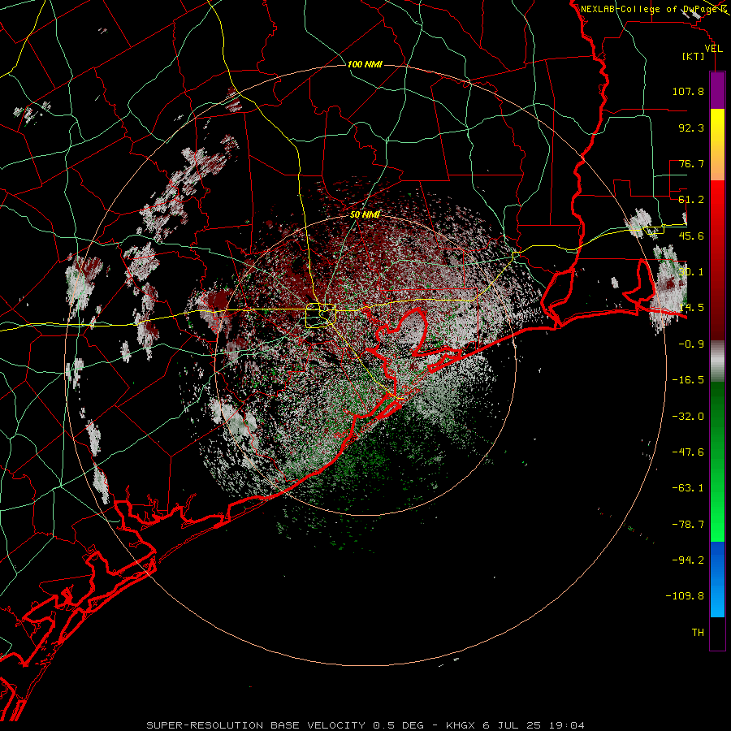Click the 107.8 velocity scale value
This screenshot has width=731, height=731.
pos(688,91)
